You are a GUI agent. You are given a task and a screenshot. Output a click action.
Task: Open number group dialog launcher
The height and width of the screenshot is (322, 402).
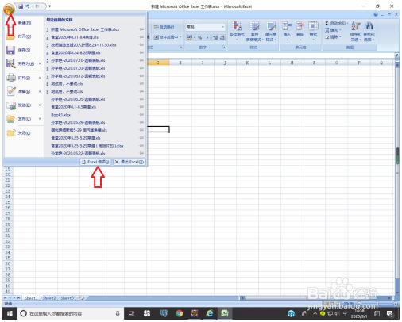(224, 48)
